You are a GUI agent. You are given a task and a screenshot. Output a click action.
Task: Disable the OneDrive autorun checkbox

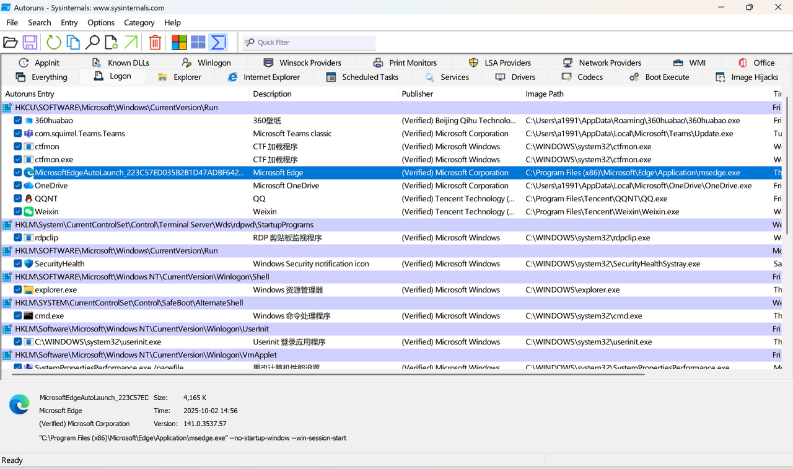click(18, 186)
